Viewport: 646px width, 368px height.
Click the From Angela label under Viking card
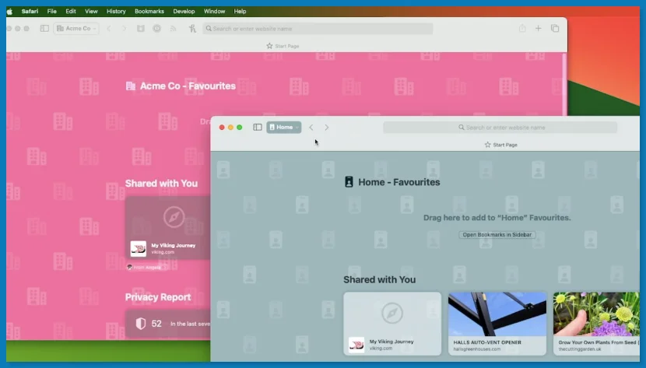[x=145, y=267]
